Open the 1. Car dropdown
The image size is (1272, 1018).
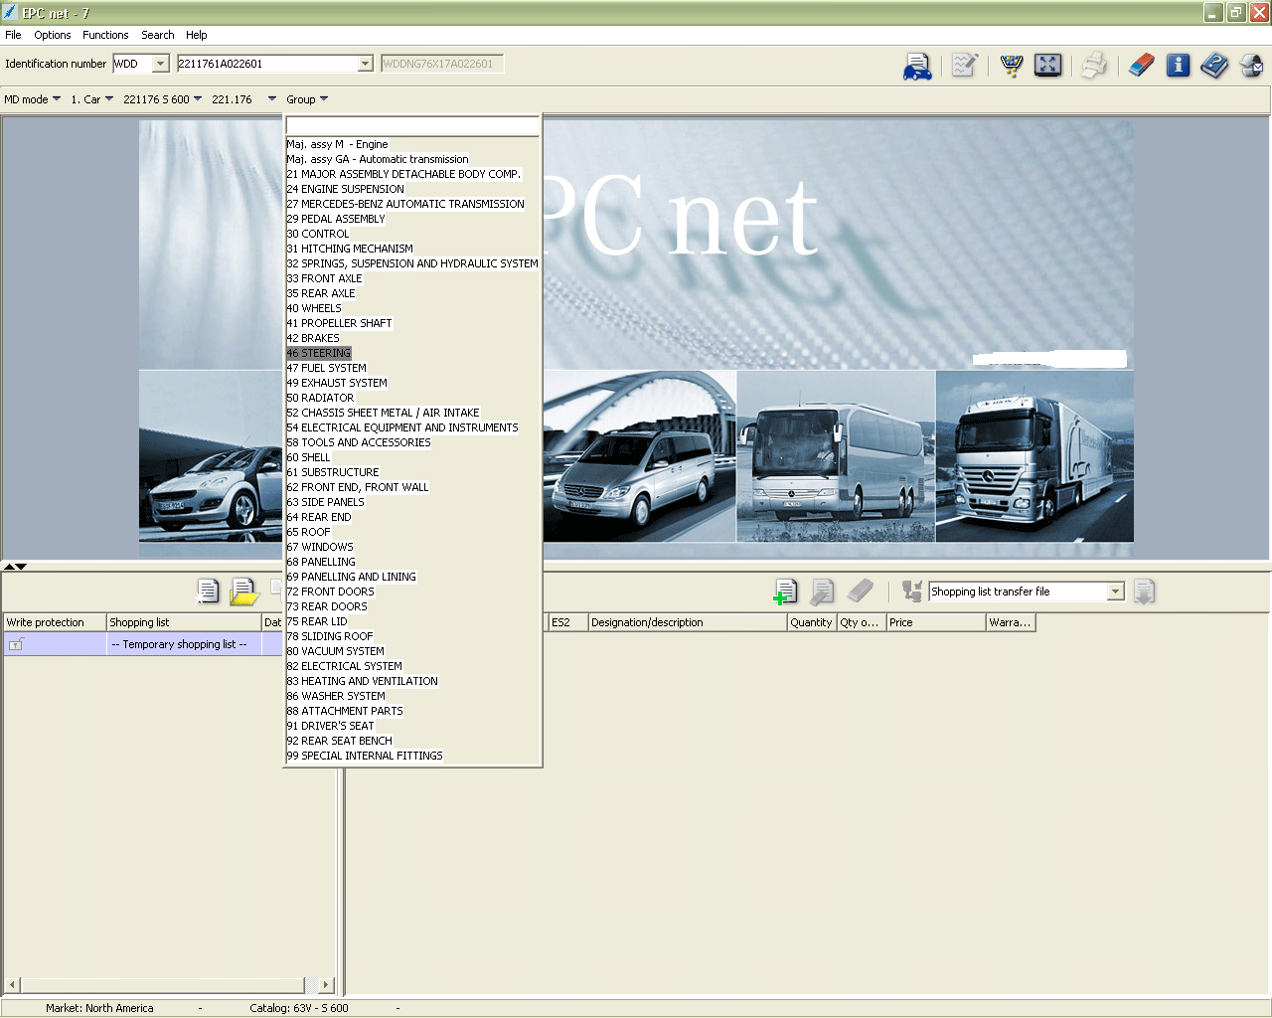[x=91, y=99]
